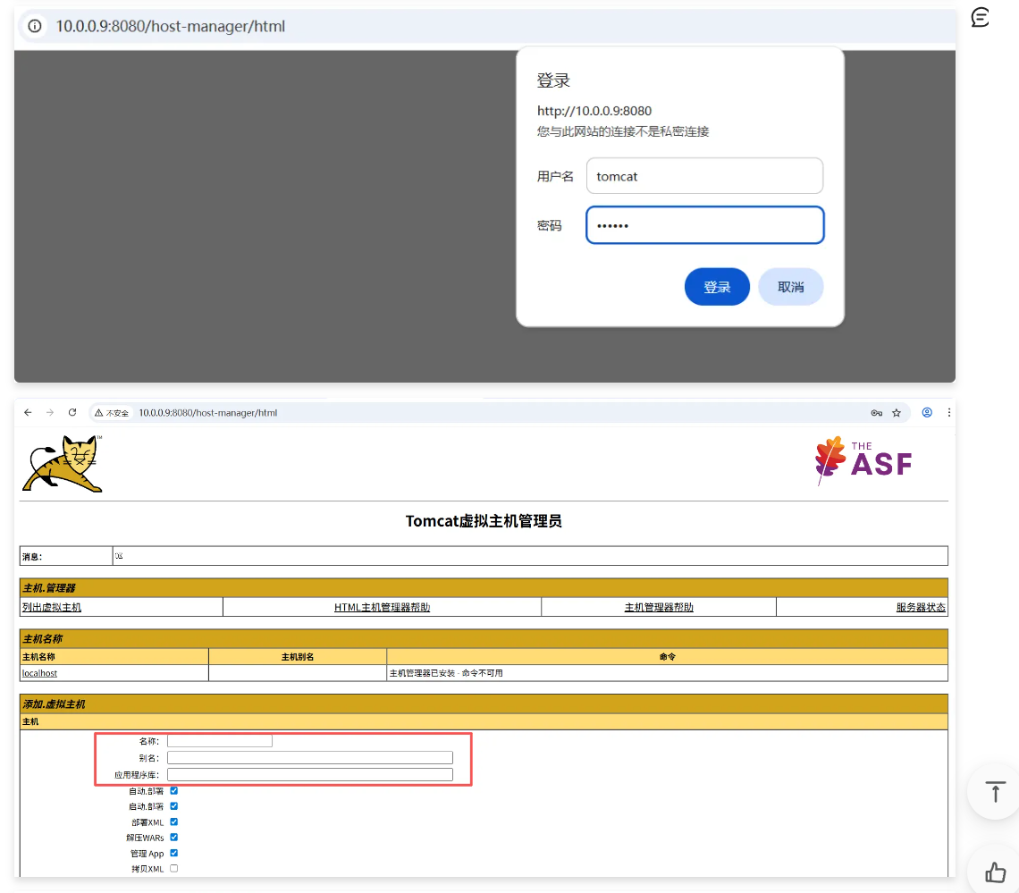Enable the 拷贝XML checkbox

point(174,868)
